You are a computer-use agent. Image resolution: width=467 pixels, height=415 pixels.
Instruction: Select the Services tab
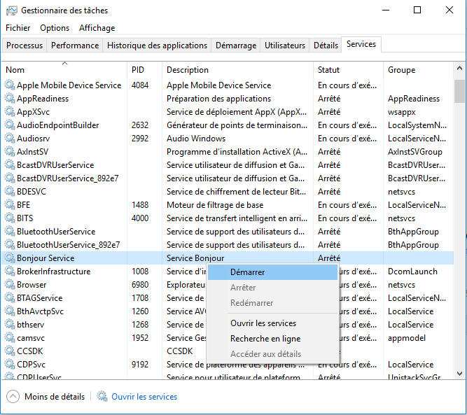click(361, 44)
